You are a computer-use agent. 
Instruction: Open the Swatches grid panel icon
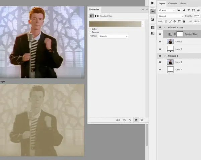pyautogui.click(x=152, y=28)
